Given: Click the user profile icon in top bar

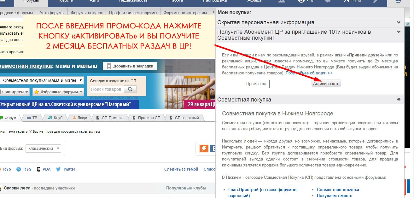Looking at the screenshot, I should click(282, 1).
